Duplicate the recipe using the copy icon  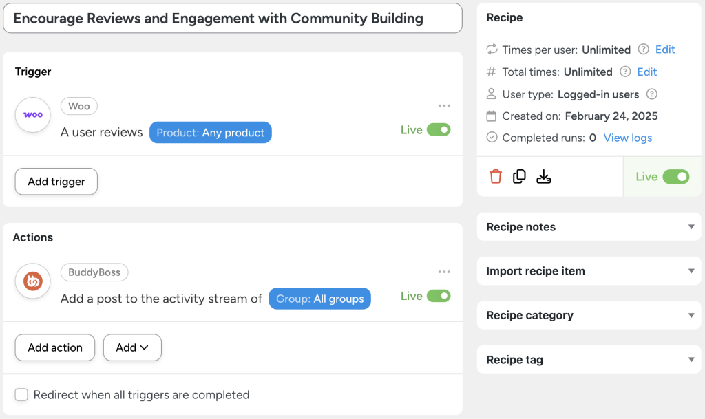(520, 176)
